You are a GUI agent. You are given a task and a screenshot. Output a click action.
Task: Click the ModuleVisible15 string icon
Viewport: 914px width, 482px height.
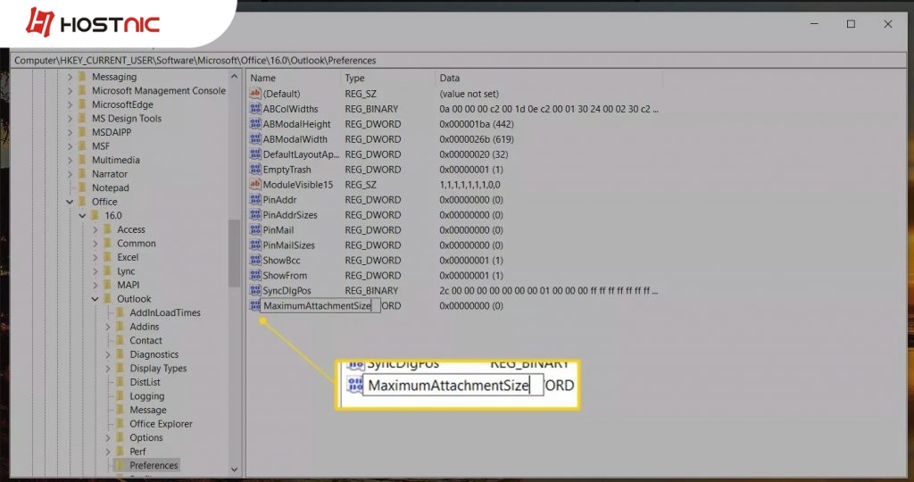[254, 184]
